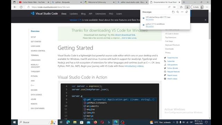
Task: Expand the NODE.JS / JAVASCRIPT section
Action: pyautogui.click(x=35, y=66)
